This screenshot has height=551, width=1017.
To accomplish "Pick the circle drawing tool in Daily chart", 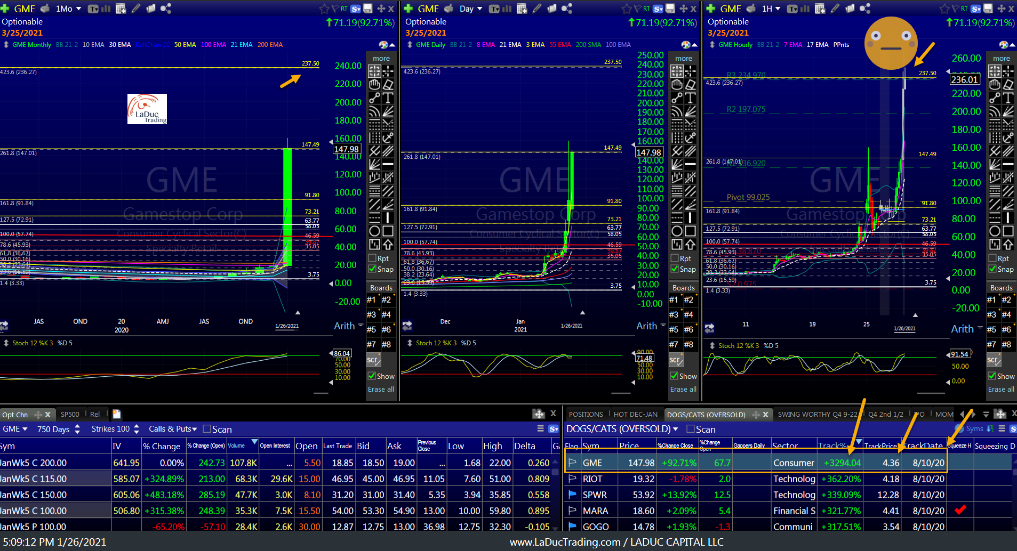I will (x=677, y=231).
